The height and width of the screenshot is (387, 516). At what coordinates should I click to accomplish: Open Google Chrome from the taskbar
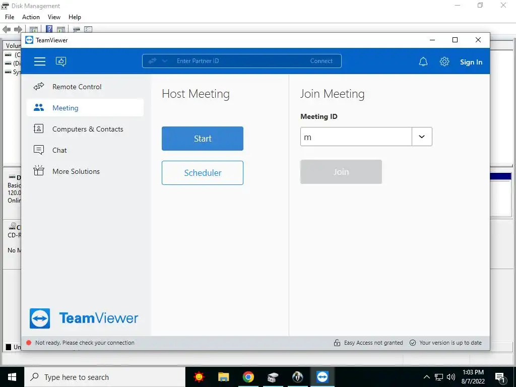tap(248, 377)
